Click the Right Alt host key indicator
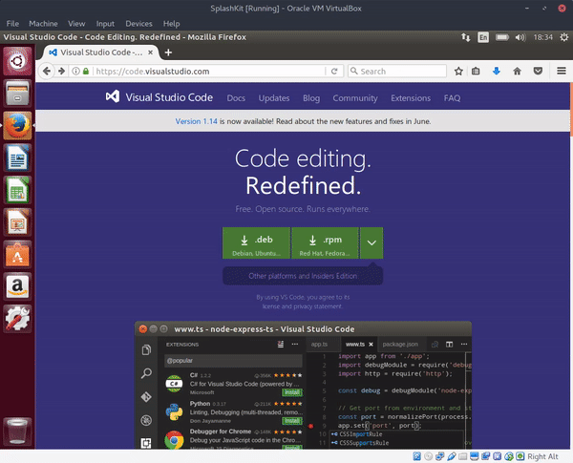573x463 pixels. point(542,456)
